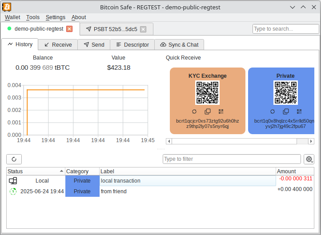
Task: Click the -0.00 000 311 amount
Action: coord(296,179)
